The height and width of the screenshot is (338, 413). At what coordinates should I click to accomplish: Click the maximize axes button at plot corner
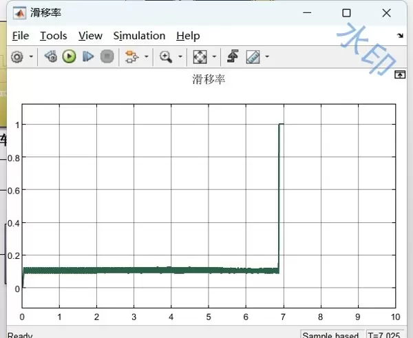coord(399,76)
